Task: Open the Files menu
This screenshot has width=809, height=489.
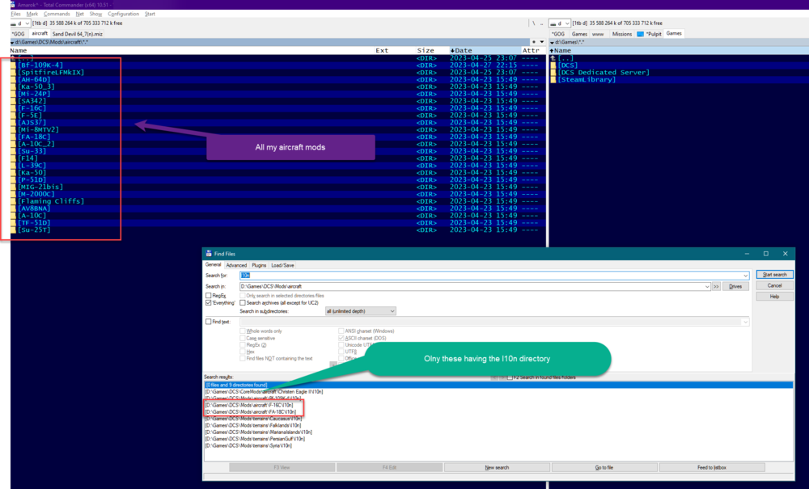Action: click(16, 14)
